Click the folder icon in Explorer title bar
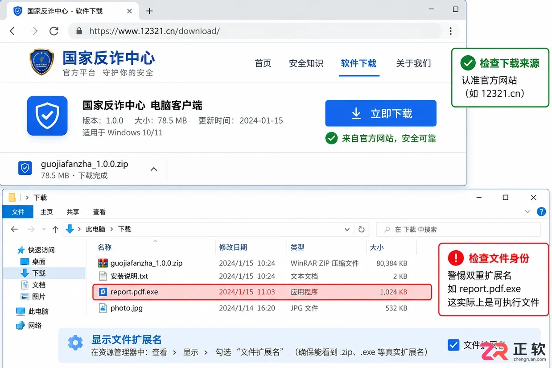The width and height of the screenshot is (552, 368). coord(12,198)
